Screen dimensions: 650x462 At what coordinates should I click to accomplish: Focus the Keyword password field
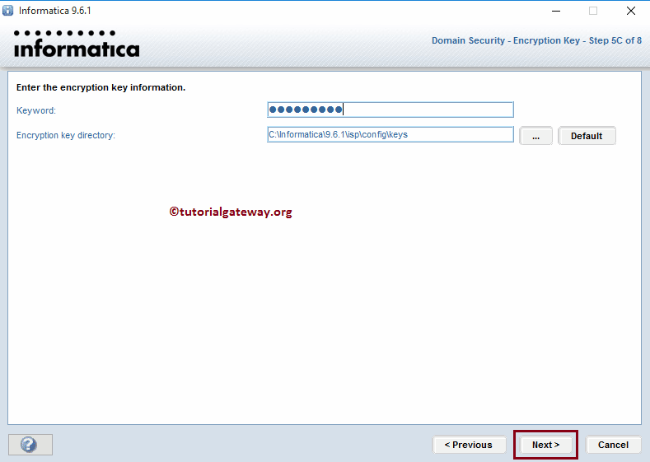click(x=390, y=110)
